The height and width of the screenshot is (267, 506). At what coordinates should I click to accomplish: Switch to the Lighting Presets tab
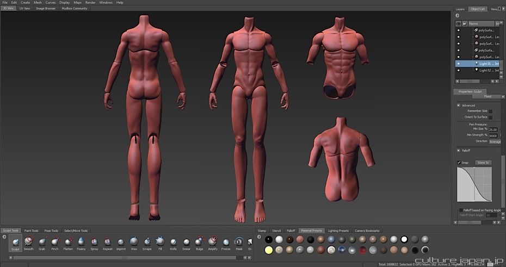(x=338, y=231)
